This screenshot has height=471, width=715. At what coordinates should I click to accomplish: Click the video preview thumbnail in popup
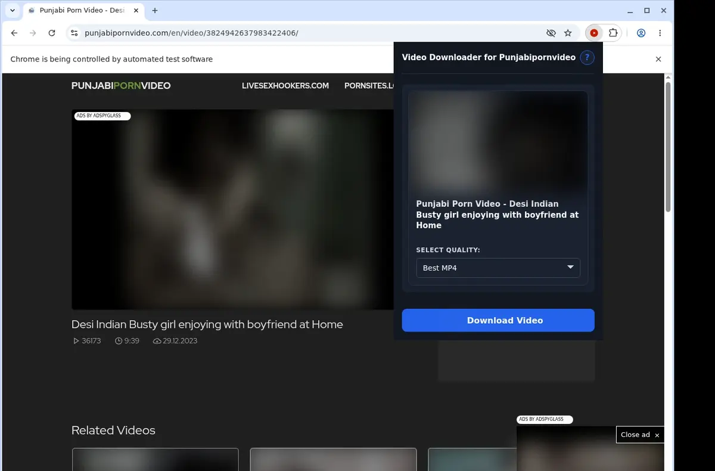tap(498, 141)
